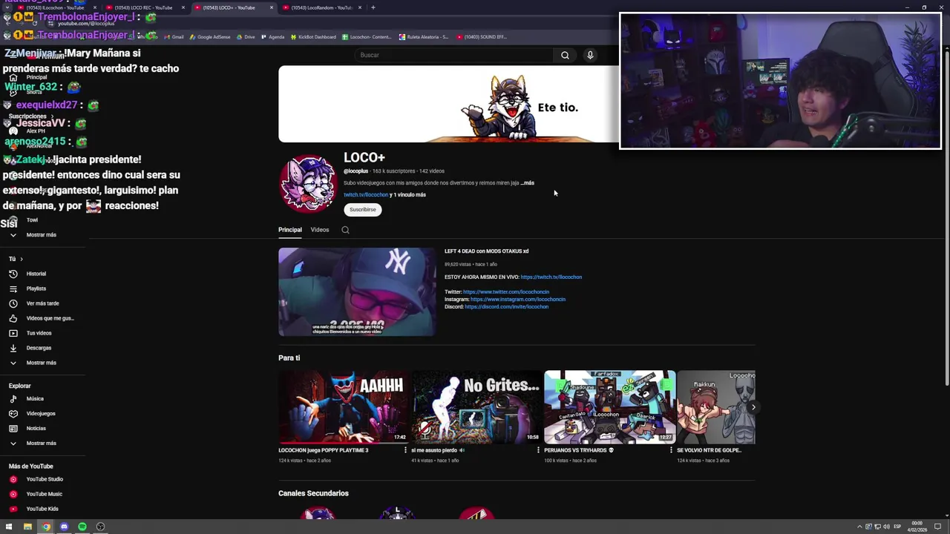The image size is (950, 534).
Task: Expand channel description with ...más
Action: tap(527, 182)
